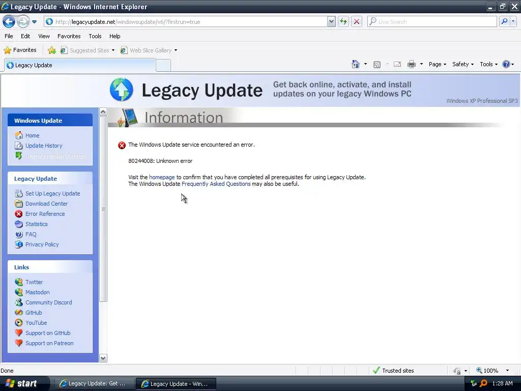Open the View menu
Screen dimensions: 521x391
pos(44,36)
